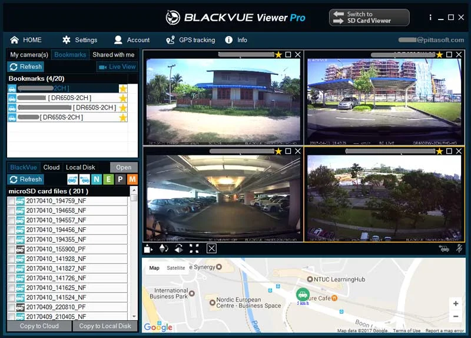Screen dimensions: 471x338
Task: Filter files by rear camera icon
Action: (x=85, y=180)
